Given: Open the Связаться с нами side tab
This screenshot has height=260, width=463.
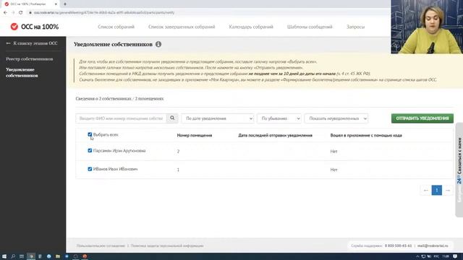Looking at the screenshot, I should [459, 170].
